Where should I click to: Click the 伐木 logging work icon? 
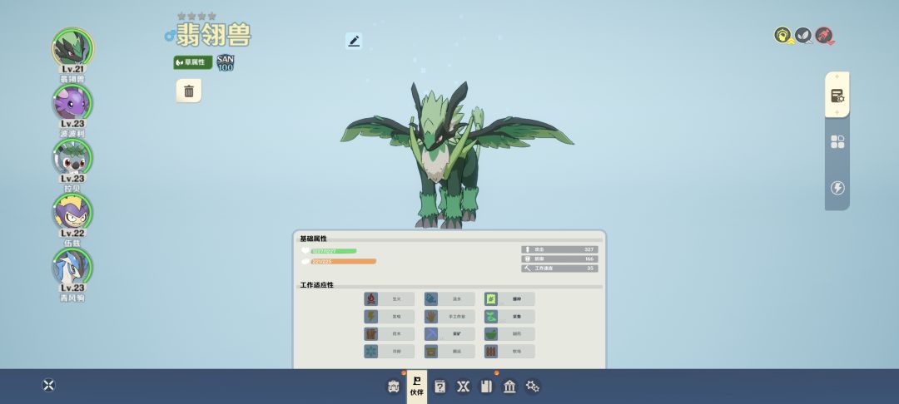click(371, 333)
